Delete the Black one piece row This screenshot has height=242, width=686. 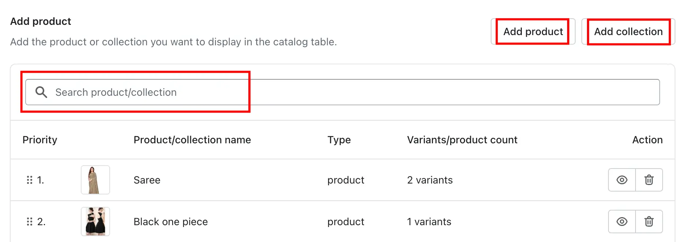tap(649, 222)
